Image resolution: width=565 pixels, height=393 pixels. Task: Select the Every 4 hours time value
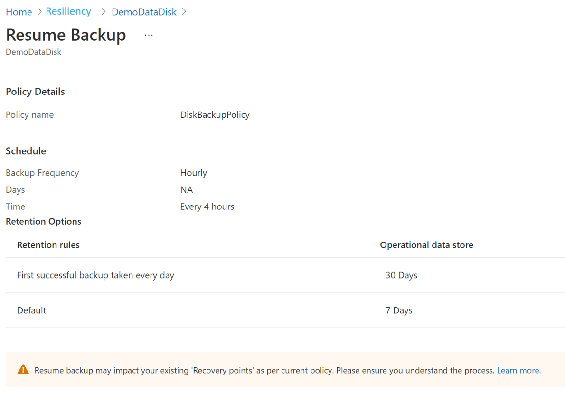[x=207, y=206]
